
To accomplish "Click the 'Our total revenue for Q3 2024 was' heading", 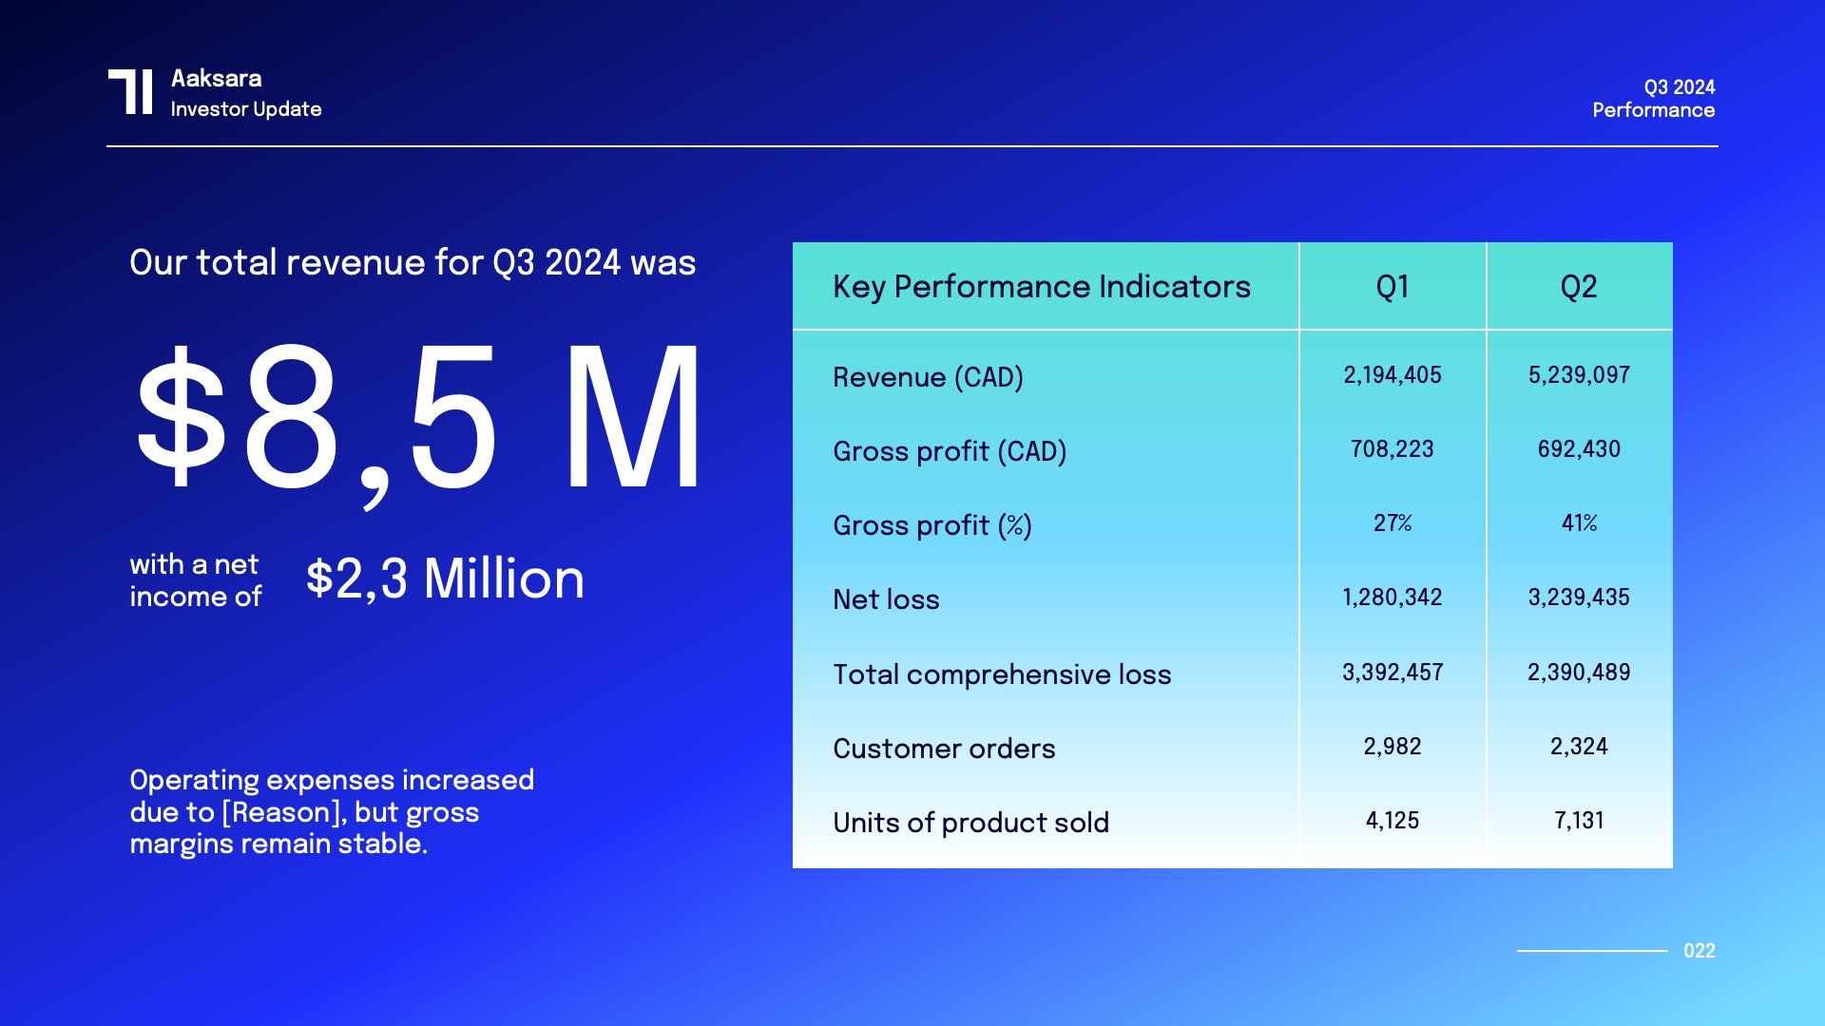I will [413, 262].
